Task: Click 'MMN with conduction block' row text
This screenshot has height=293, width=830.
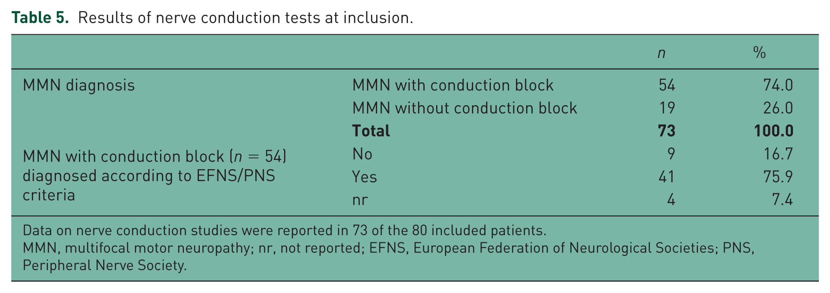Action: tap(452, 85)
